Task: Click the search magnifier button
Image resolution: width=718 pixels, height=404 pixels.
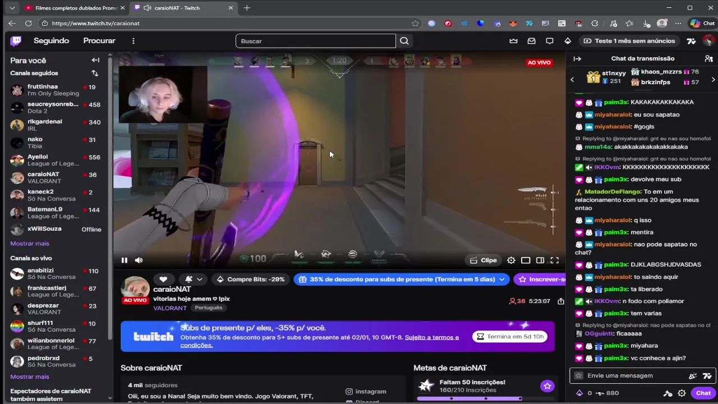Action: [x=404, y=41]
